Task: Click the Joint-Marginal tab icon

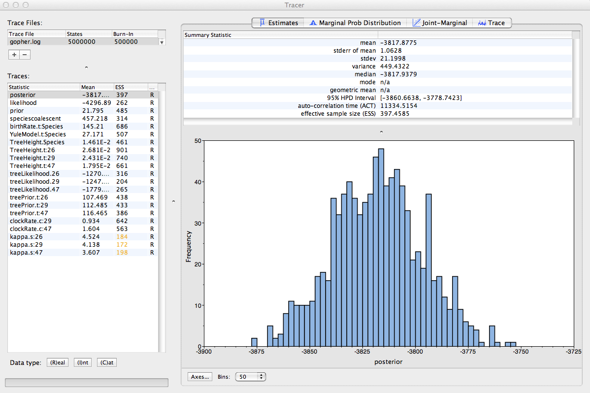Action: (416, 23)
